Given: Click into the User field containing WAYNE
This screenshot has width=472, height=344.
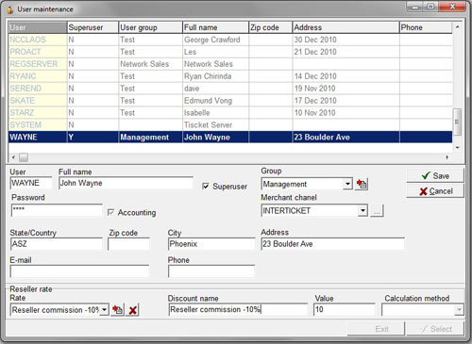Looking at the screenshot, I should (x=31, y=183).
